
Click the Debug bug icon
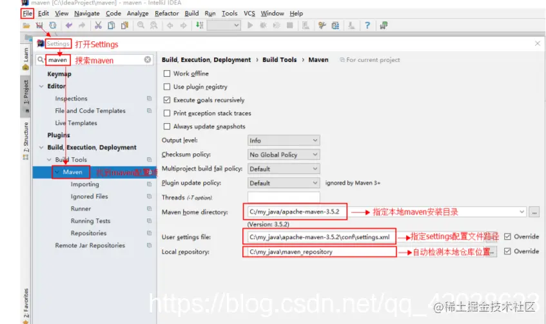(x=263, y=25)
